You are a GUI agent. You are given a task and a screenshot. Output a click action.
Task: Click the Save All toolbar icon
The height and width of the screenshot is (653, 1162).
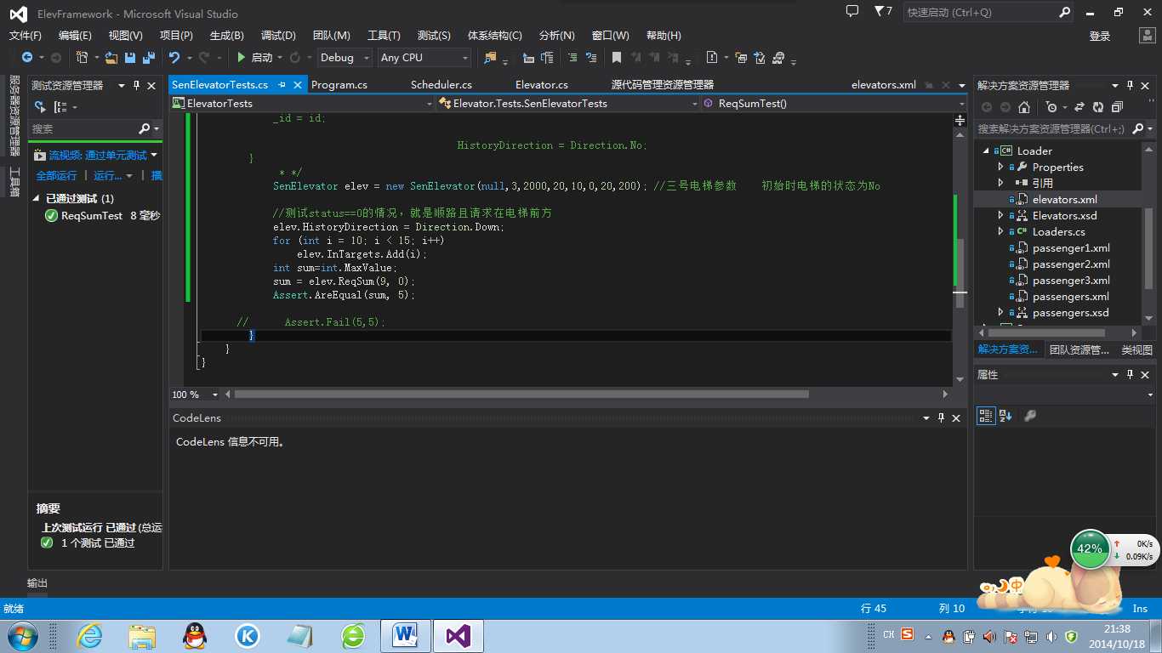147,58
